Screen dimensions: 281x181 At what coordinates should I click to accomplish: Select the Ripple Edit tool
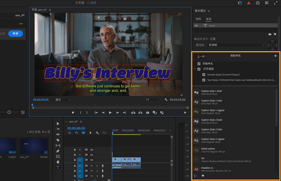click(x=58, y=134)
